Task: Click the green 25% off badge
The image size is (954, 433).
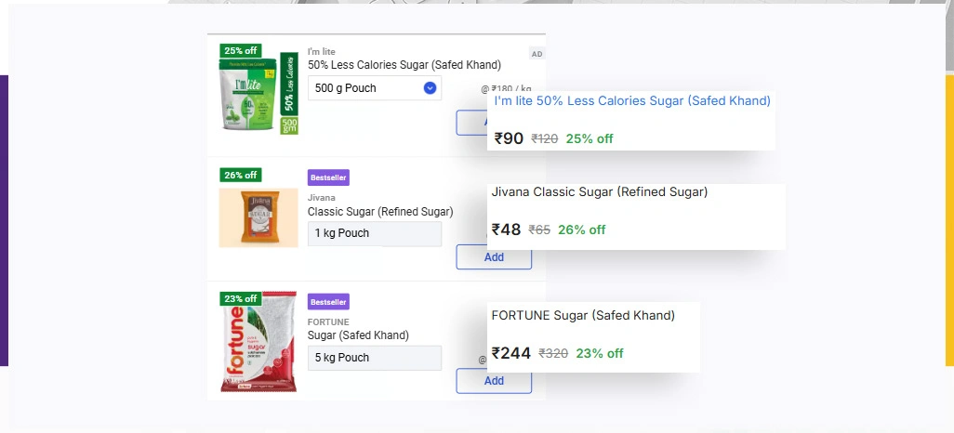Action: point(241,50)
